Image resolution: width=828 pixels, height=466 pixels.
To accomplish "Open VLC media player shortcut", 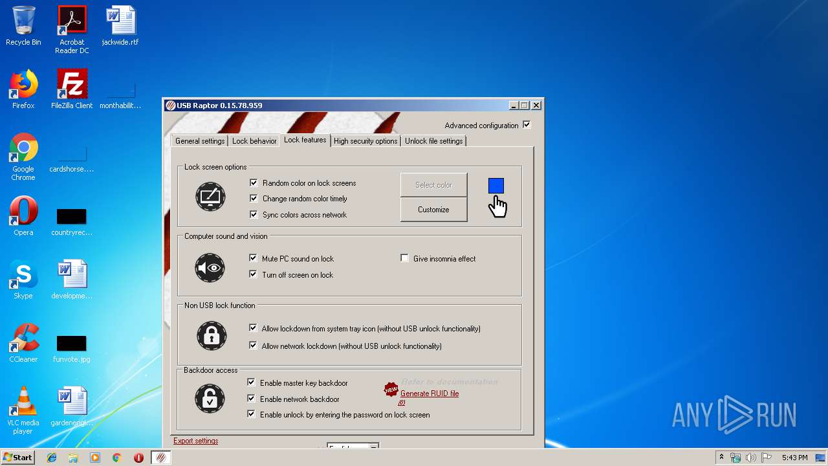I will coord(23,410).
